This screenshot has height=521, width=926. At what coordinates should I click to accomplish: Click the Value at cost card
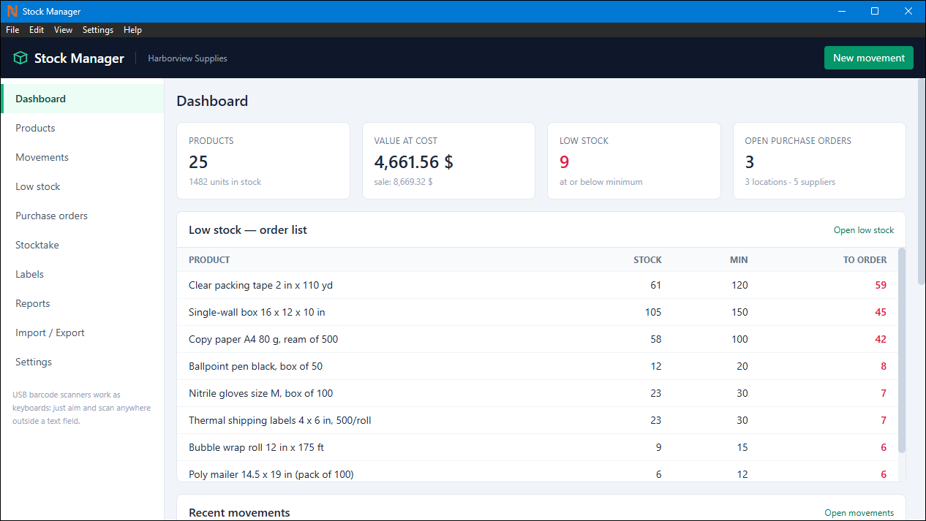click(x=448, y=161)
